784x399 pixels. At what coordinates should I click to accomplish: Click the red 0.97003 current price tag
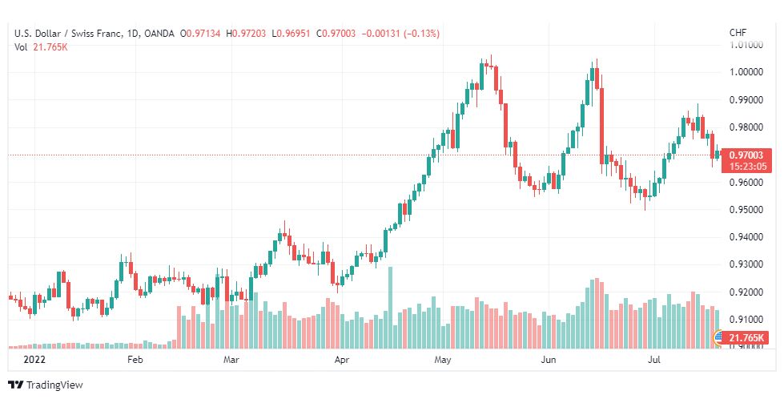coord(746,155)
